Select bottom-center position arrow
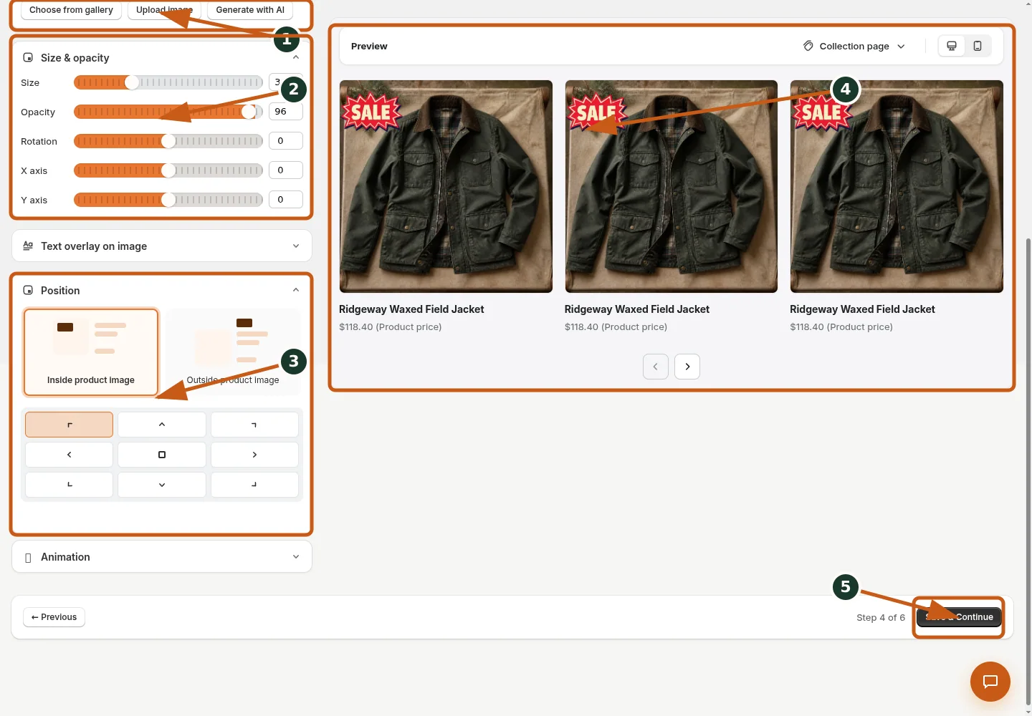Viewport: 1032px width, 716px height. click(x=162, y=485)
